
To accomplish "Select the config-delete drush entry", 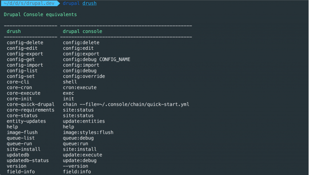I will pyautogui.click(x=25, y=43).
